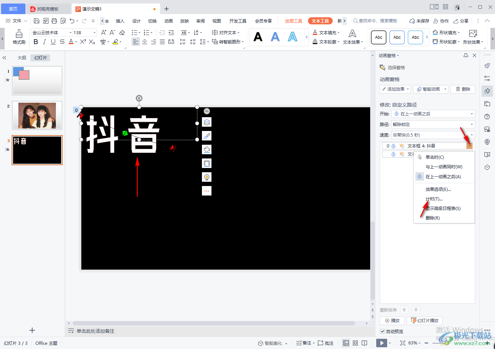Select align left paragraph icon
The height and width of the screenshot is (349, 495).
[x=136, y=42]
